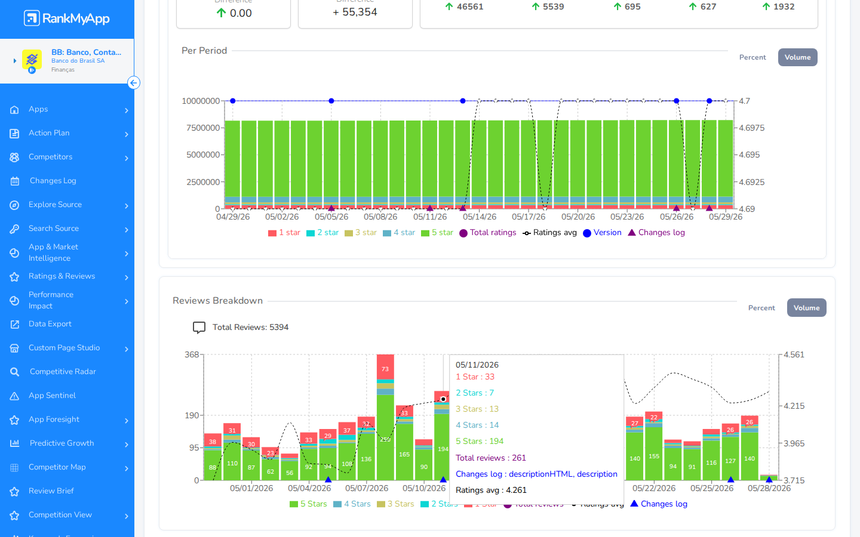
Task: Expand the Custom Page Studio chevron
Action: tap(127, 349)
